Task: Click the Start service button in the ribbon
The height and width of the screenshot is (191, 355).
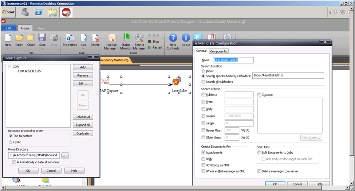Action: point(154,35)
